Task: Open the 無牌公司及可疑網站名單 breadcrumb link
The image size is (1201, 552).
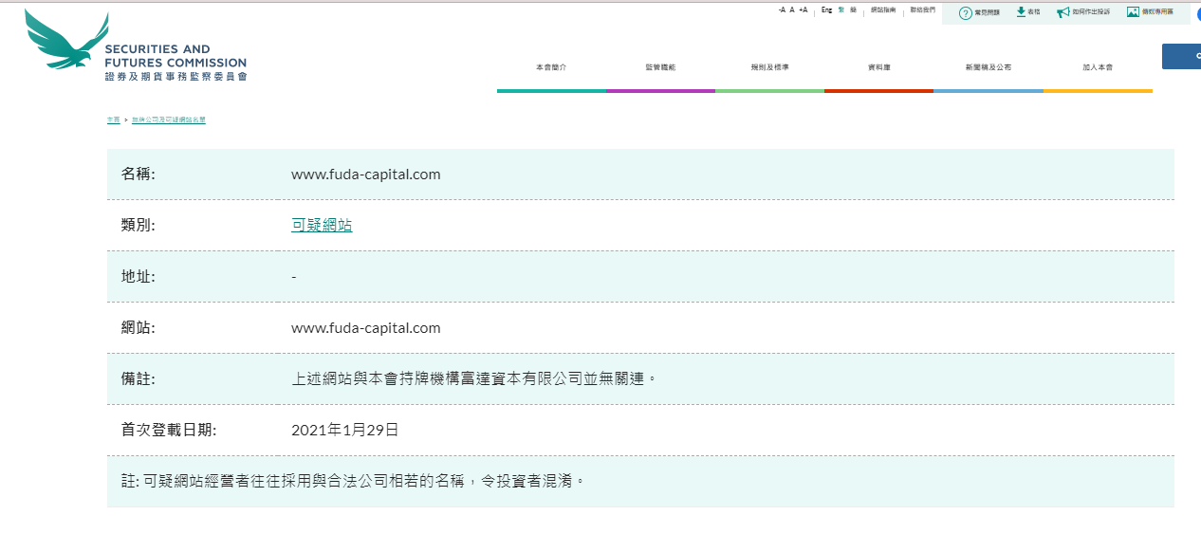Action: pos(168,120)
